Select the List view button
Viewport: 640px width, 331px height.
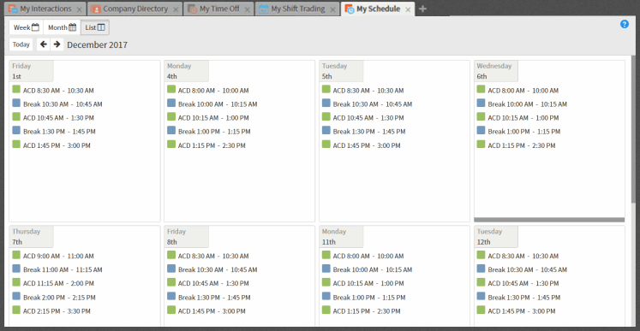[x=95, y=27]
